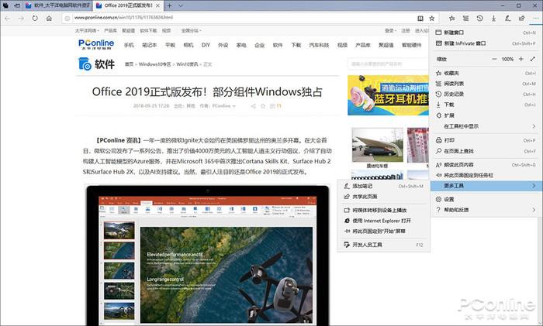Expand the 更多工具 submenu arrow
543x326 pixels.
pos(534,186)
